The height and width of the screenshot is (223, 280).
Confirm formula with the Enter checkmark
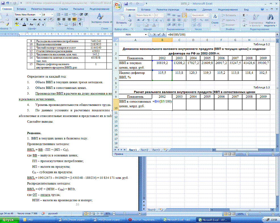[159, 34]
